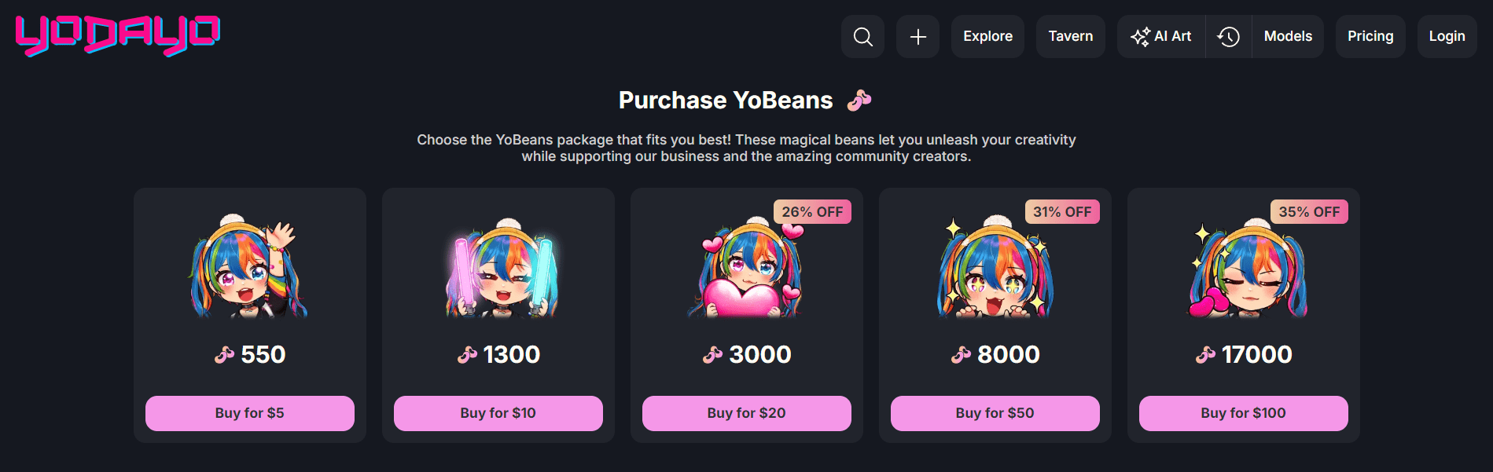Buy the 550 YoBeans pack for $5
This screenshot has width=1493, height=472.
pos(249,412)
